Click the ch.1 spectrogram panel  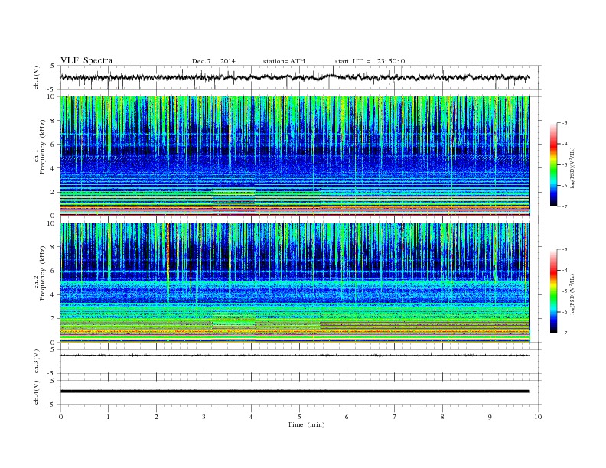click(x=295, y=156)
